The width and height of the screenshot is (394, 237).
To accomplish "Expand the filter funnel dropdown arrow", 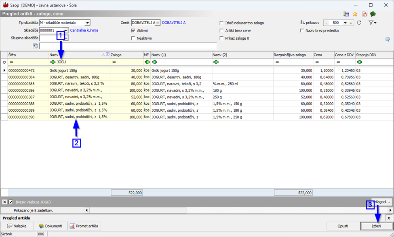I will point(375,23).
